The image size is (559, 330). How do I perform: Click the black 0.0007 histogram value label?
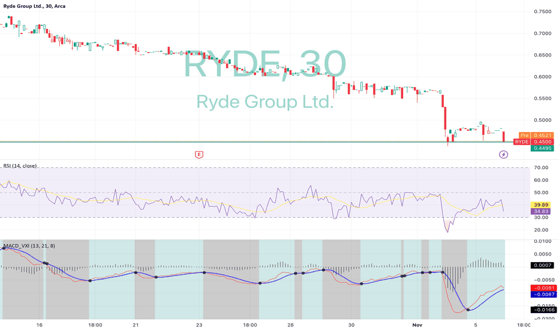543,265
